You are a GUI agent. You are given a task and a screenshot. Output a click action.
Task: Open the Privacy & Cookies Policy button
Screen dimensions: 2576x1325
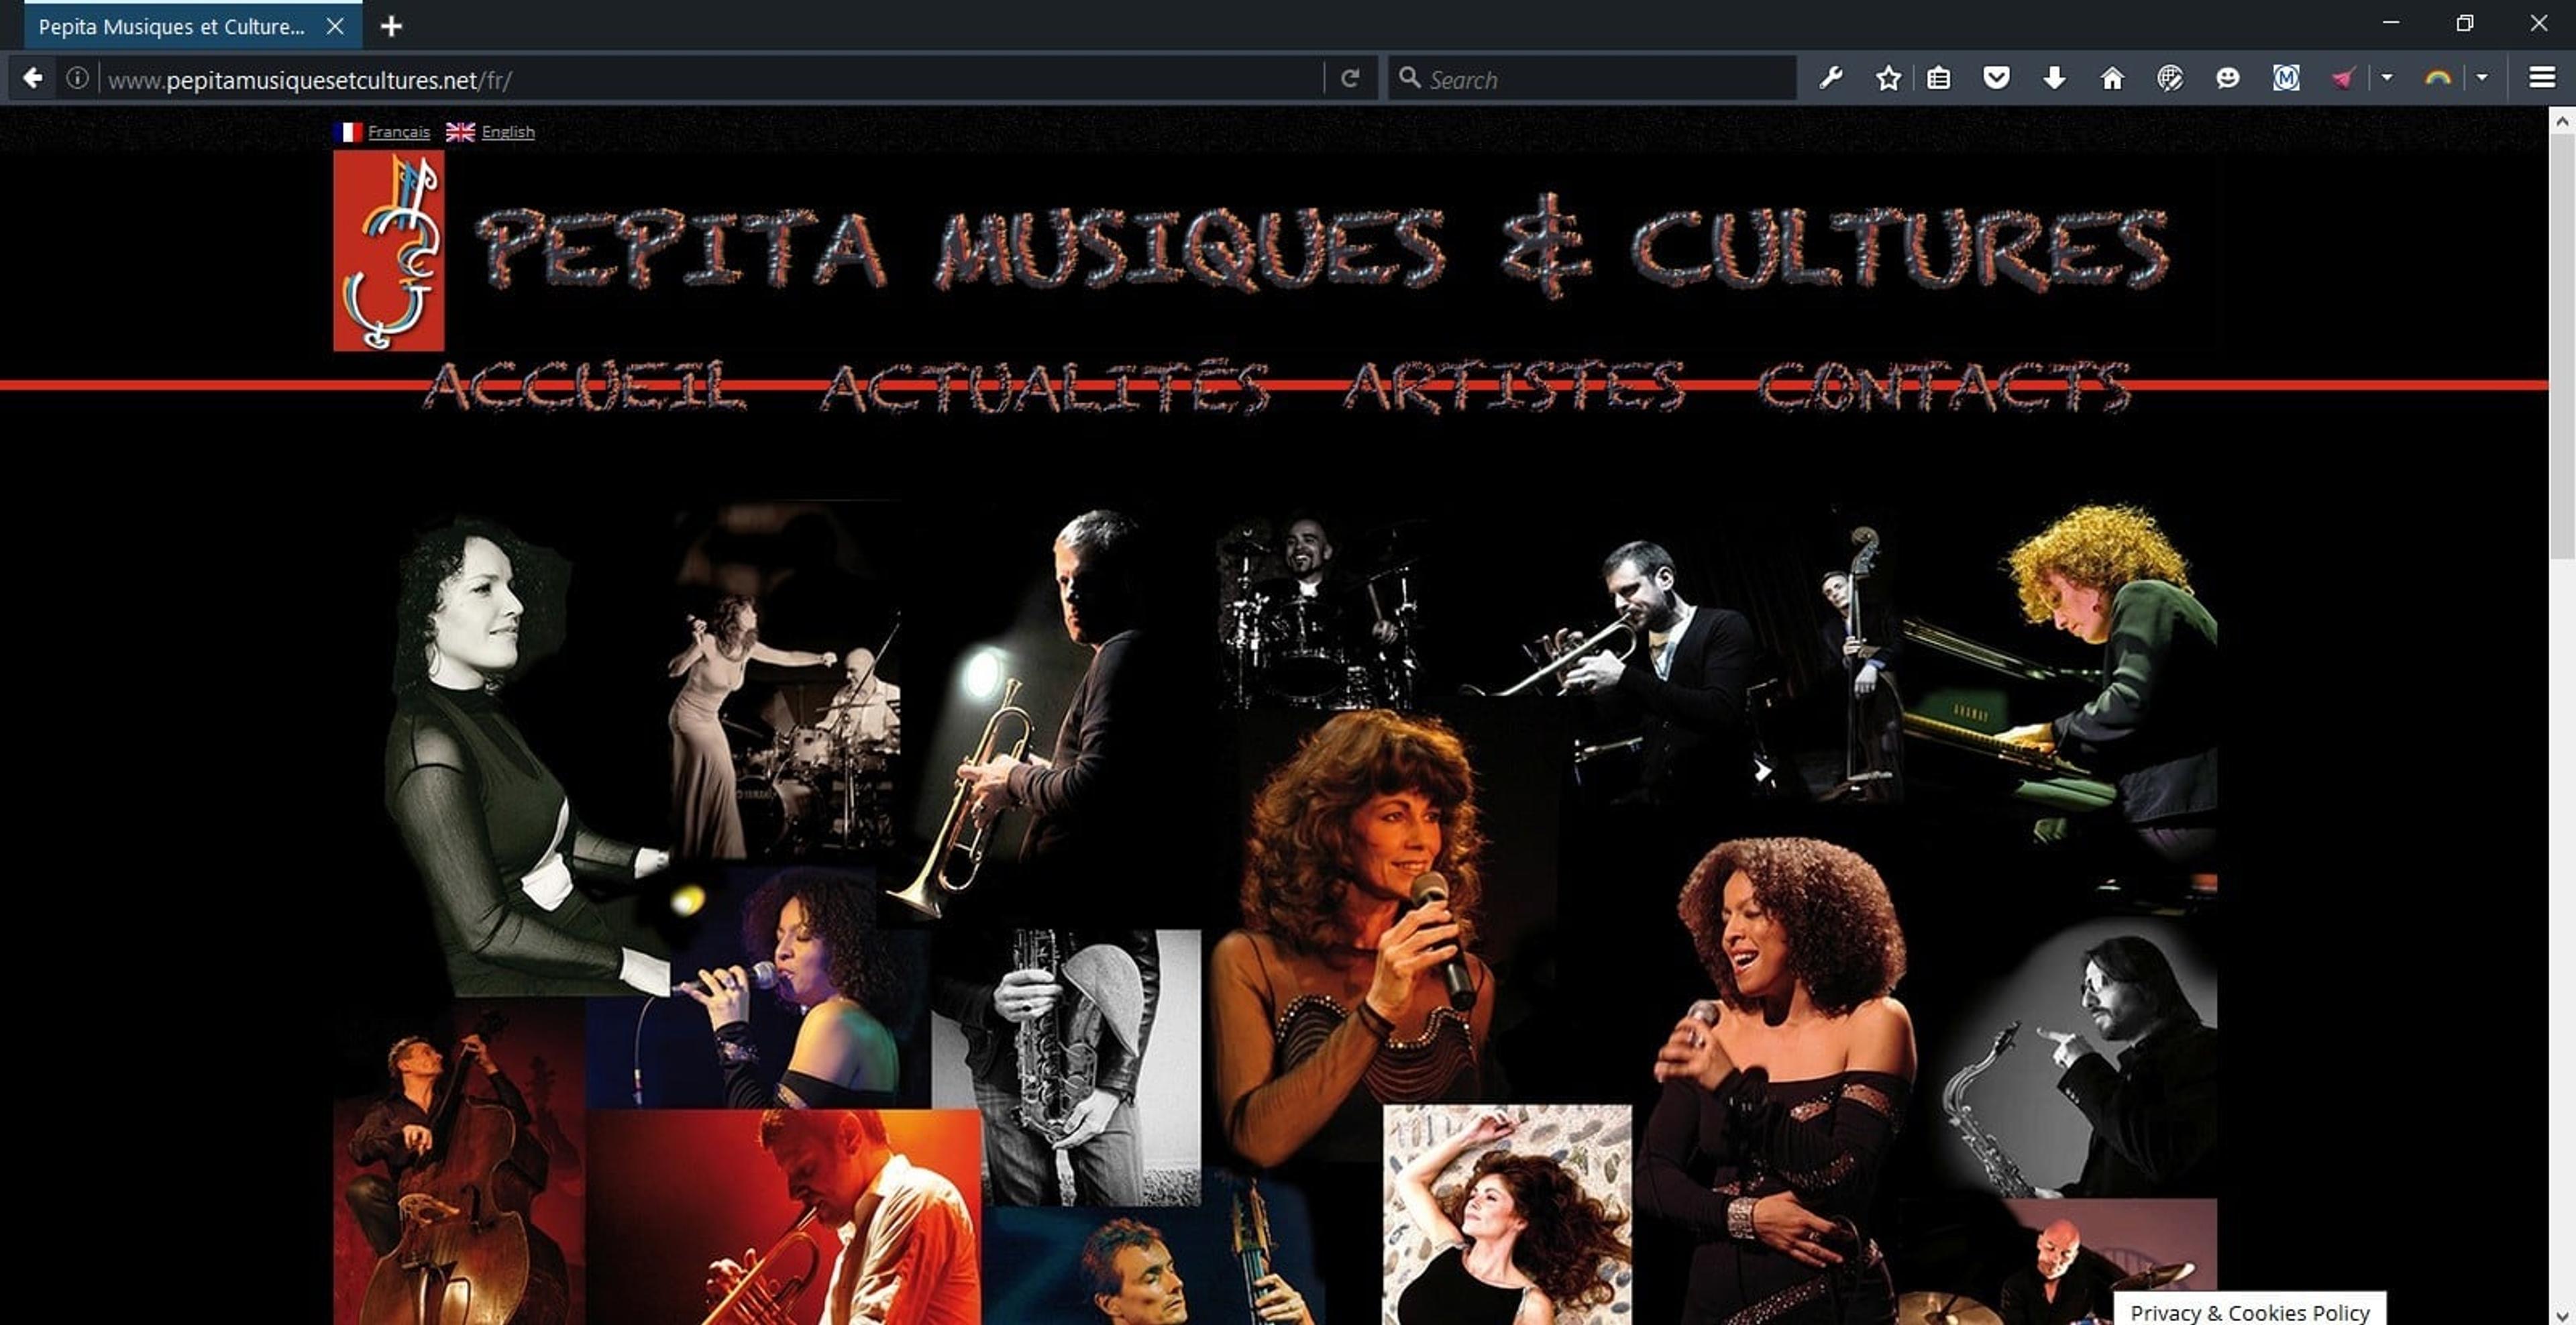tap(2250, 1311)
